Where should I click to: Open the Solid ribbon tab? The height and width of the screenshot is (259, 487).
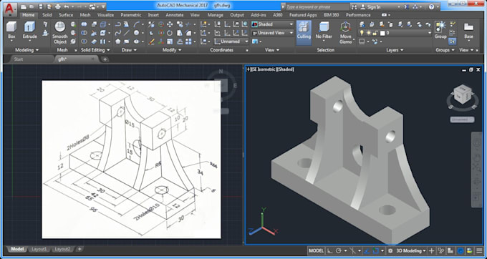[x=47, y=15]
